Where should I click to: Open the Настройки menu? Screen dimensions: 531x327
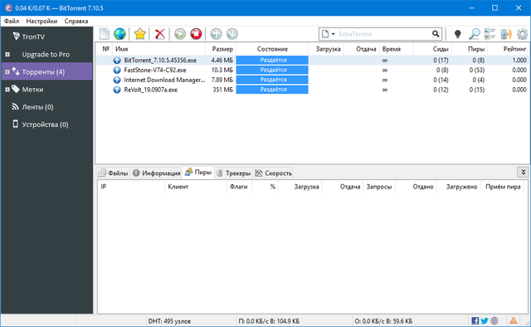(41, 21)
